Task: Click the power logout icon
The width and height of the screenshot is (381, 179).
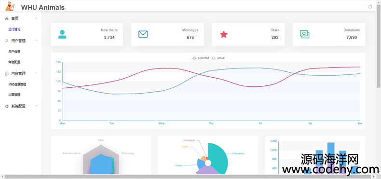Action: (370, 7)
